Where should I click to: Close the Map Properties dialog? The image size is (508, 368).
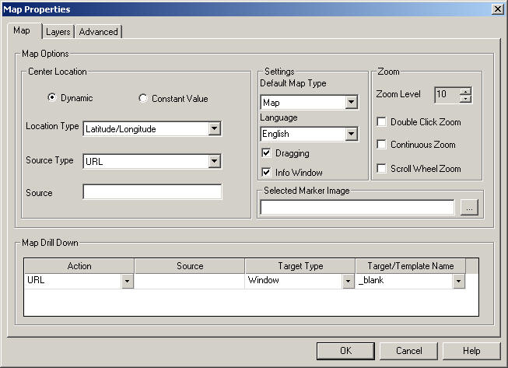496,9
